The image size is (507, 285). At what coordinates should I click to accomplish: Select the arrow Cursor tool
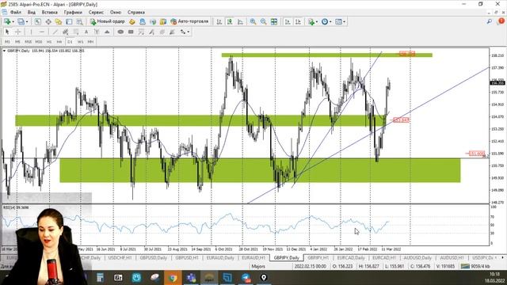point(7,32)
